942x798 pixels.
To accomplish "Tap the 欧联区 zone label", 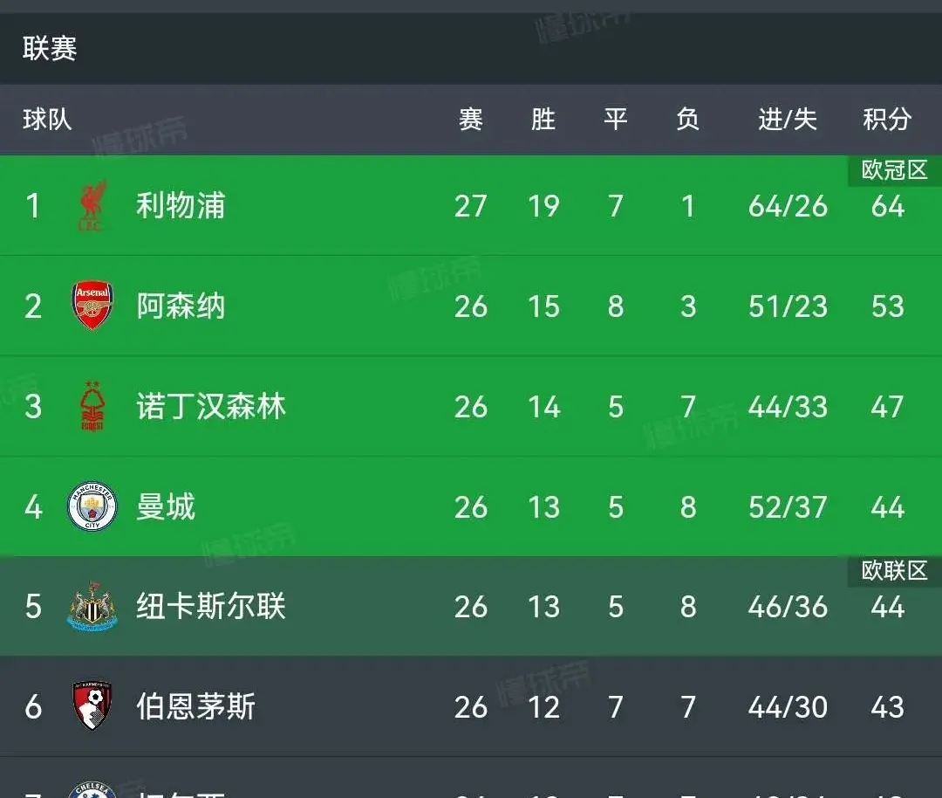I will 895,571.
